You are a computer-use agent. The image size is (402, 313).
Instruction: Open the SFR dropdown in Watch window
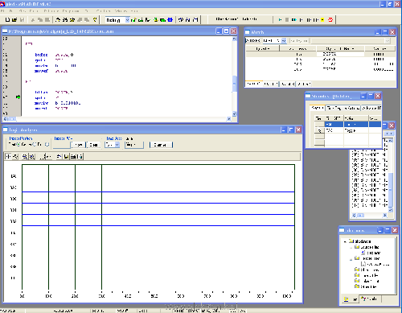(284, 40)
